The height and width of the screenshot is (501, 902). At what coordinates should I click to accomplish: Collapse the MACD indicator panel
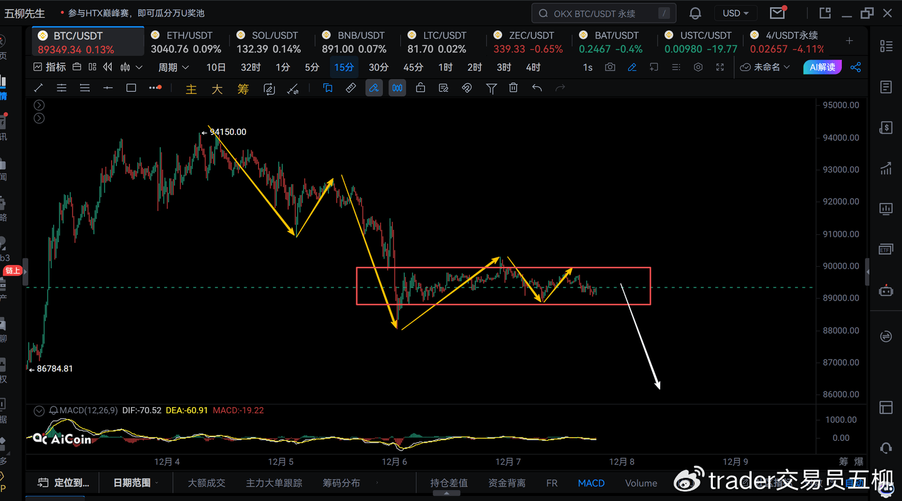(39, 411)
